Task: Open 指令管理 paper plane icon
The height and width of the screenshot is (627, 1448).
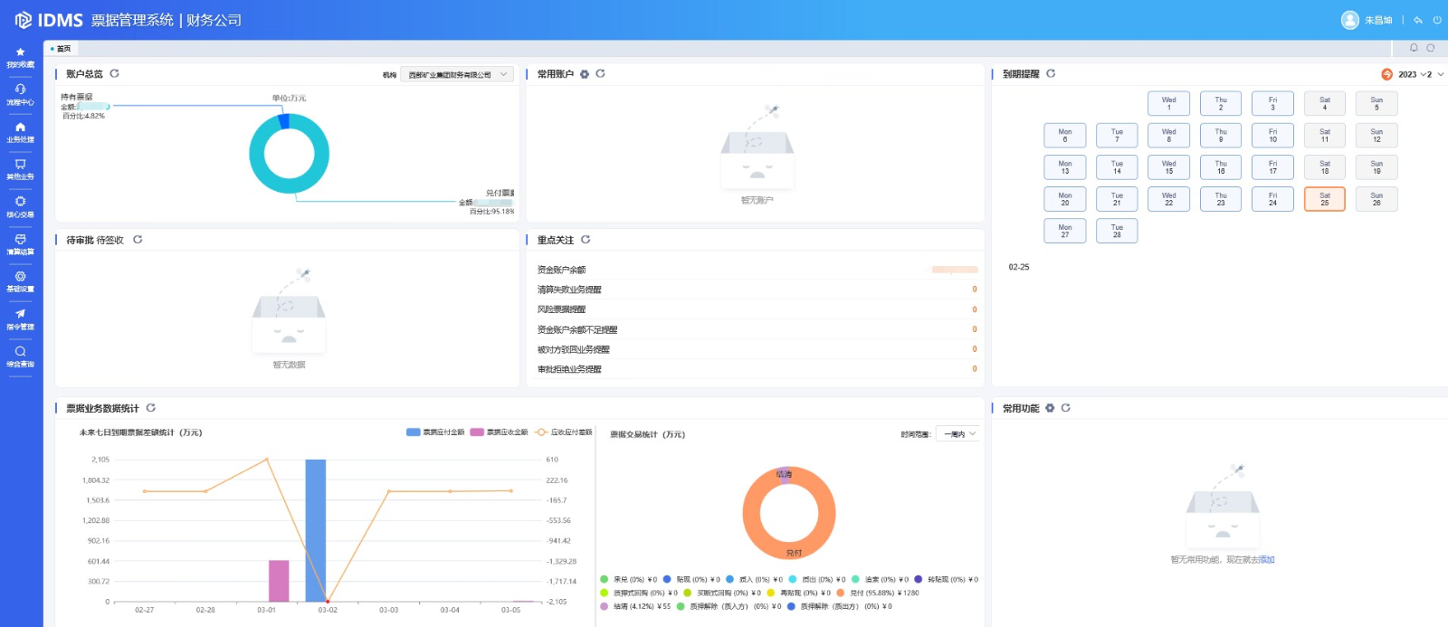Action: (x=20, y=318)
